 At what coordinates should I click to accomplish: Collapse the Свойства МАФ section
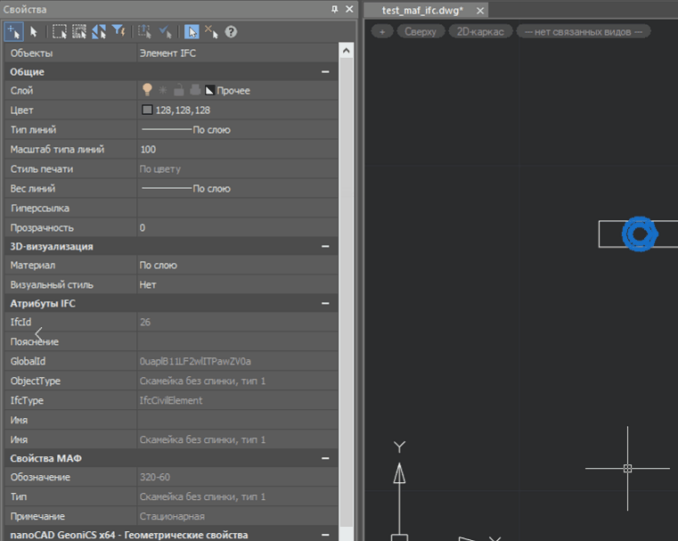click(x=325, y=458)
